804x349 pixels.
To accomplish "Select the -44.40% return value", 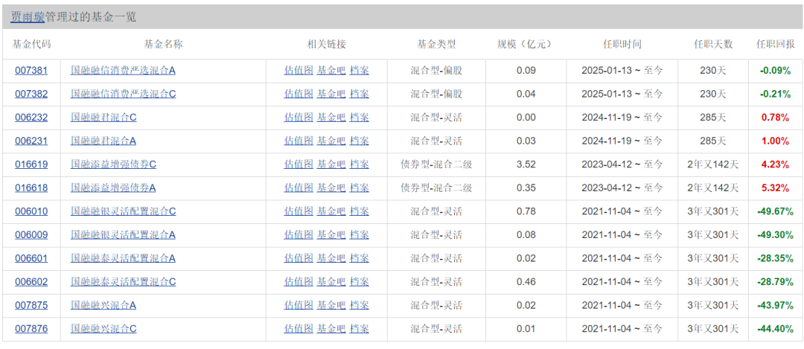I will 775,328.
